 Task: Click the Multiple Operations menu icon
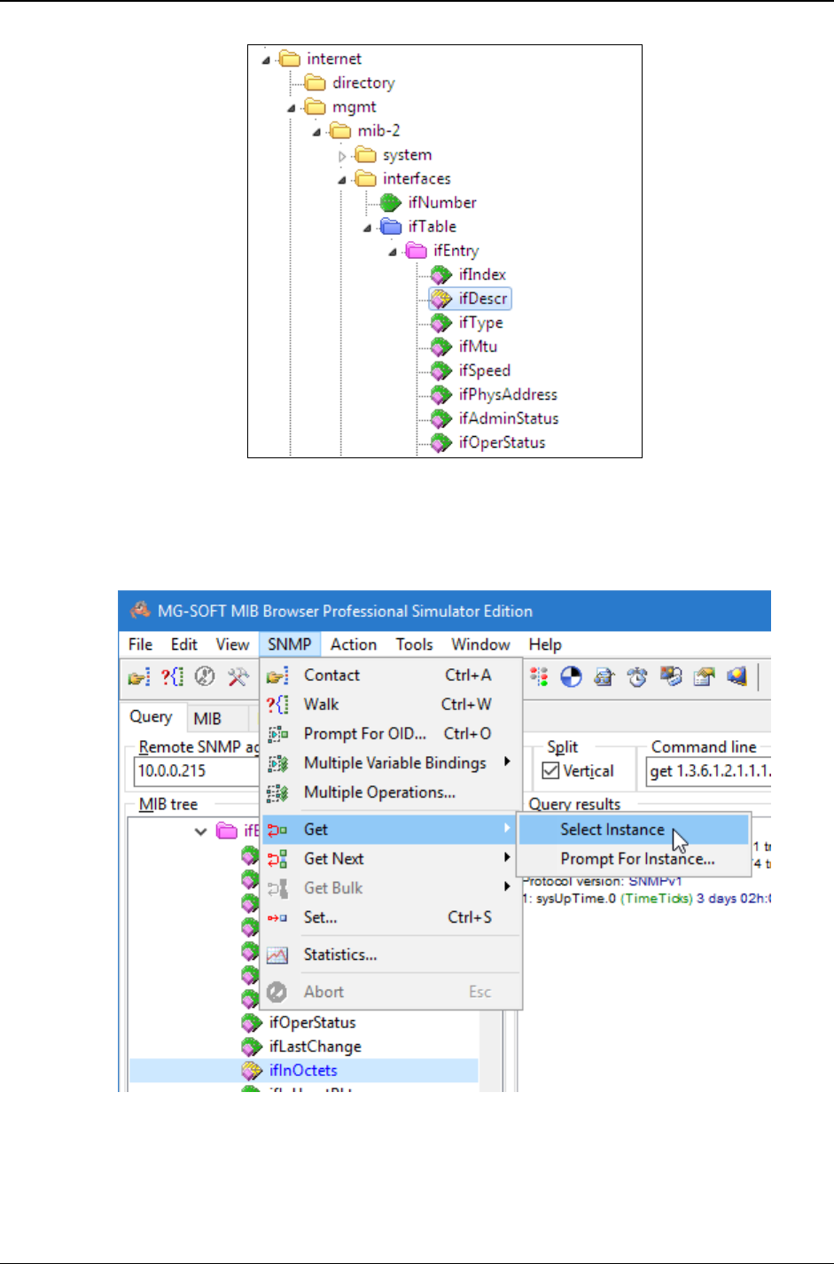[277, 793]
